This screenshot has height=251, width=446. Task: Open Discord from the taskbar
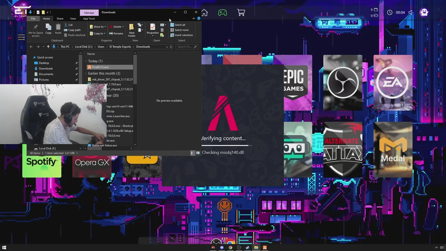(x=222, y=248)
